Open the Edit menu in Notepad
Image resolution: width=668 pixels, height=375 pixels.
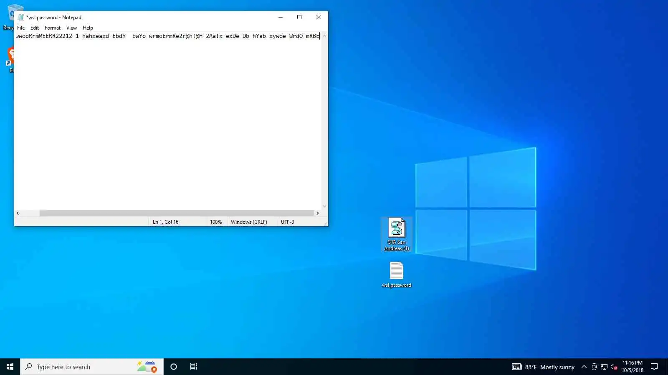tap(35, 28)
